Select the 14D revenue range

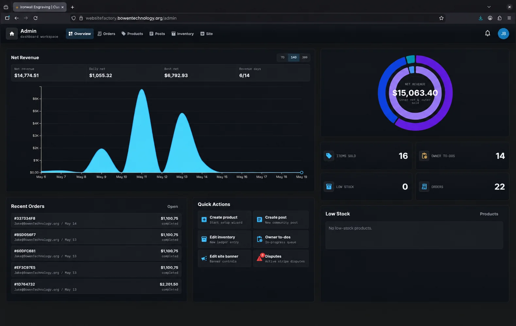(x=294, y=57)
